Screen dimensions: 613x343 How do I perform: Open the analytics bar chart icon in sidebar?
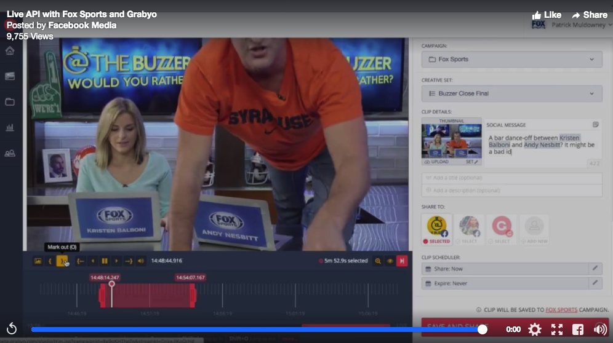coord(10,128)
